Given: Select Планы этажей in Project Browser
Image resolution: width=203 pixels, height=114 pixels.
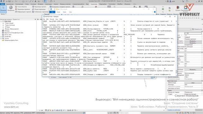Looking at the screenshot, I should pos(9,23).
